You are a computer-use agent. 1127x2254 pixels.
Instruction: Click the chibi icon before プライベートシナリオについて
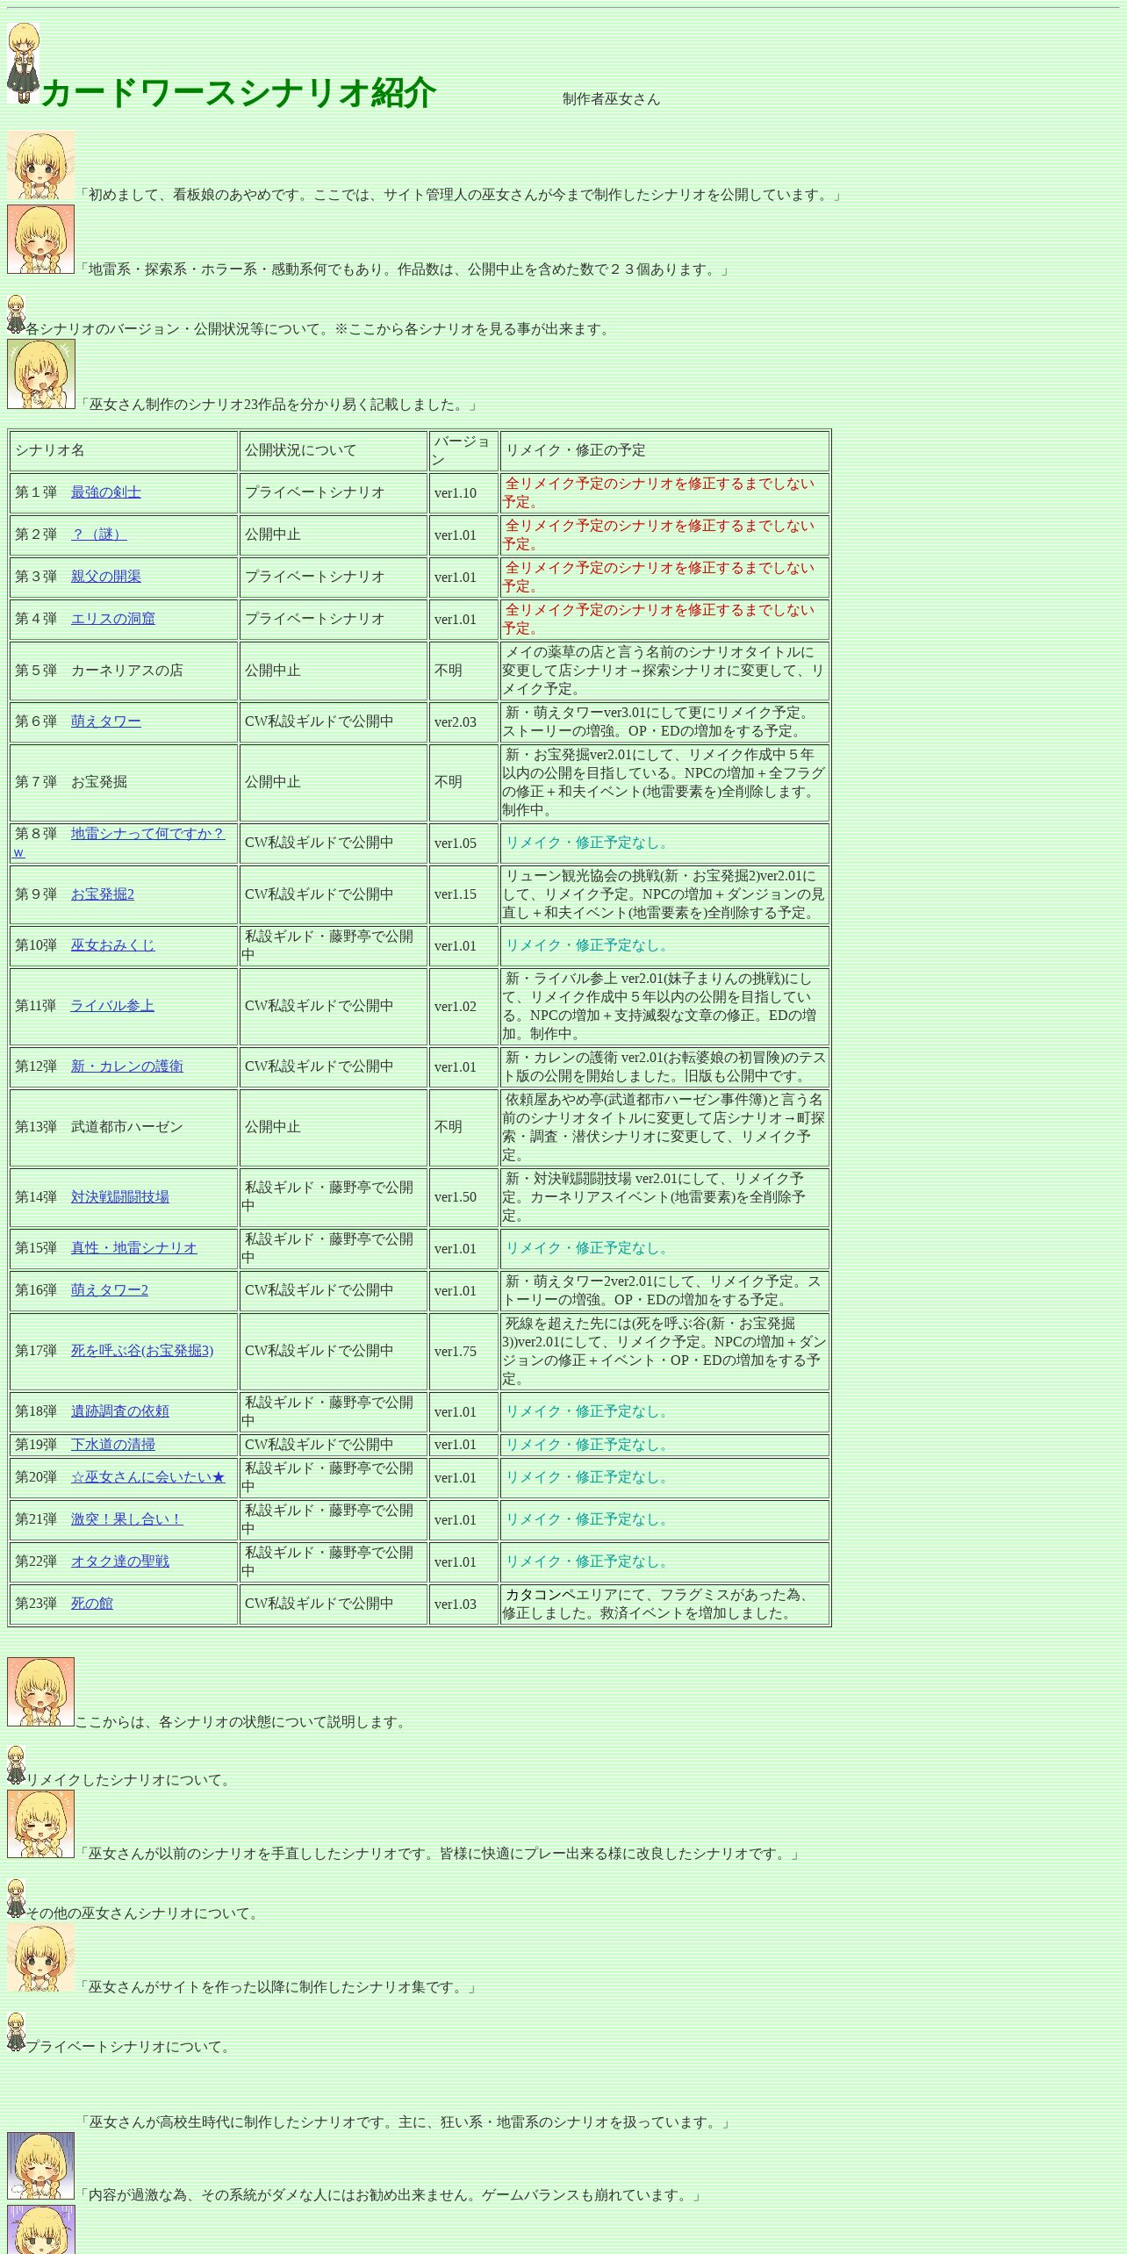pyautogui.click(x=16, y=2032)
